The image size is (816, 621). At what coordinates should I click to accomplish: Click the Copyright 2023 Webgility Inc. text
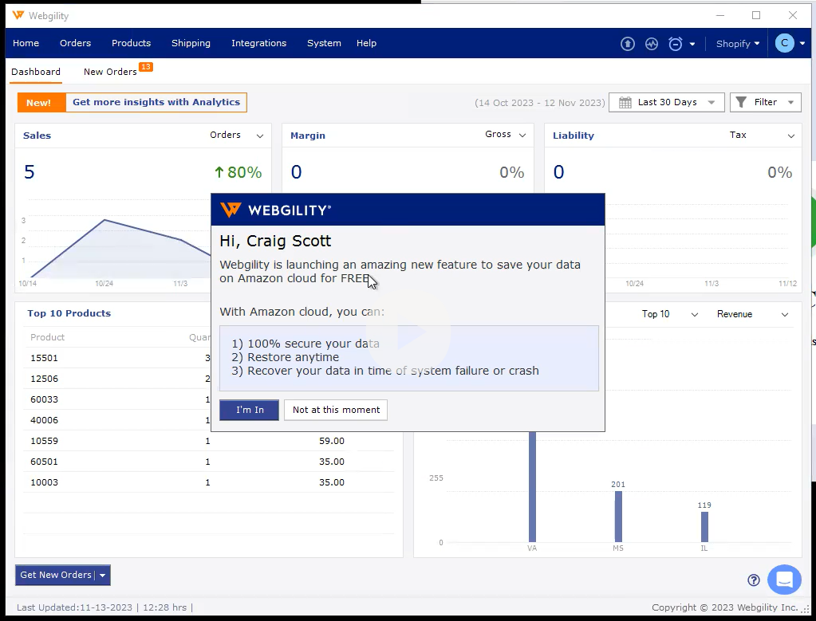click(x=724, y=607)
